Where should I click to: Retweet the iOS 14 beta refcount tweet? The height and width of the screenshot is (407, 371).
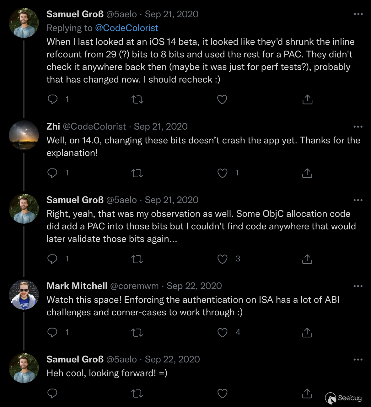(x=137, y=100)
